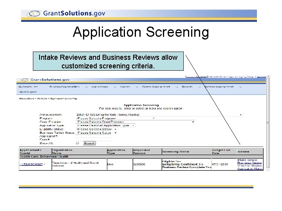Open the Reports menu
Viewport: 282px width, 211px height.
[187, 87]
